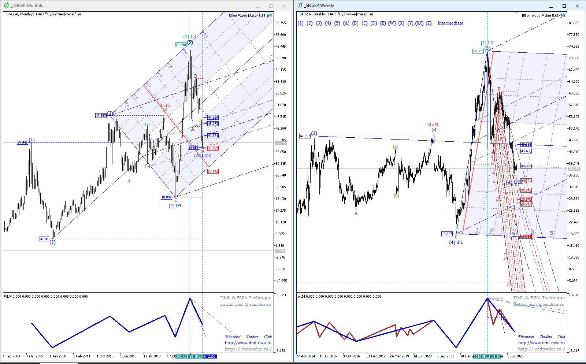Pick the (W) wave label in the label row
586x364 pixels.
tap(392, 23)
